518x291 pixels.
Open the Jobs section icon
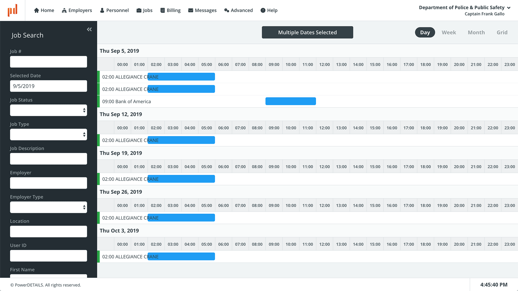point(139,10)
